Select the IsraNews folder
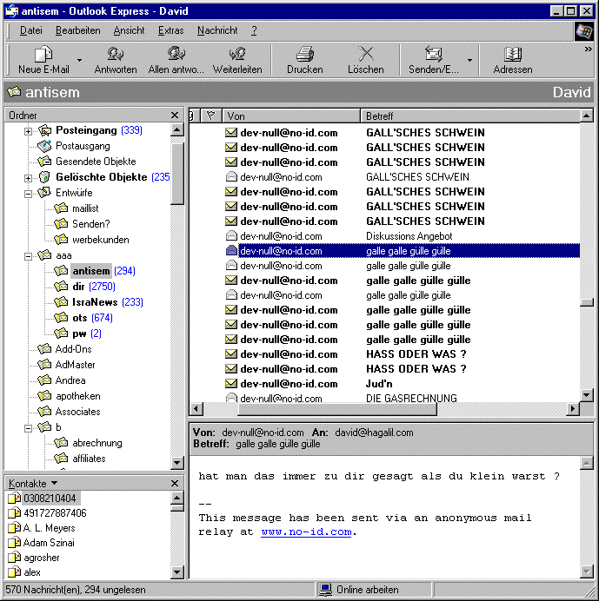Screen dimensions: 599x601 (x=95, y=302)
